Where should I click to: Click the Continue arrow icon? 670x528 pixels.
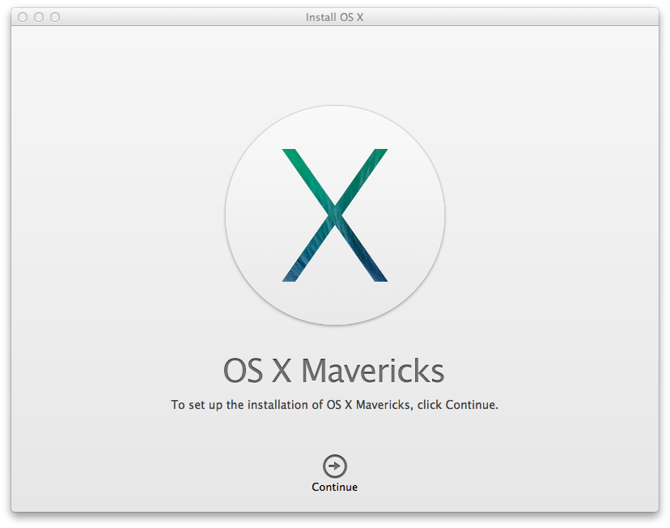pyautogui.click(x=334, y=466)
